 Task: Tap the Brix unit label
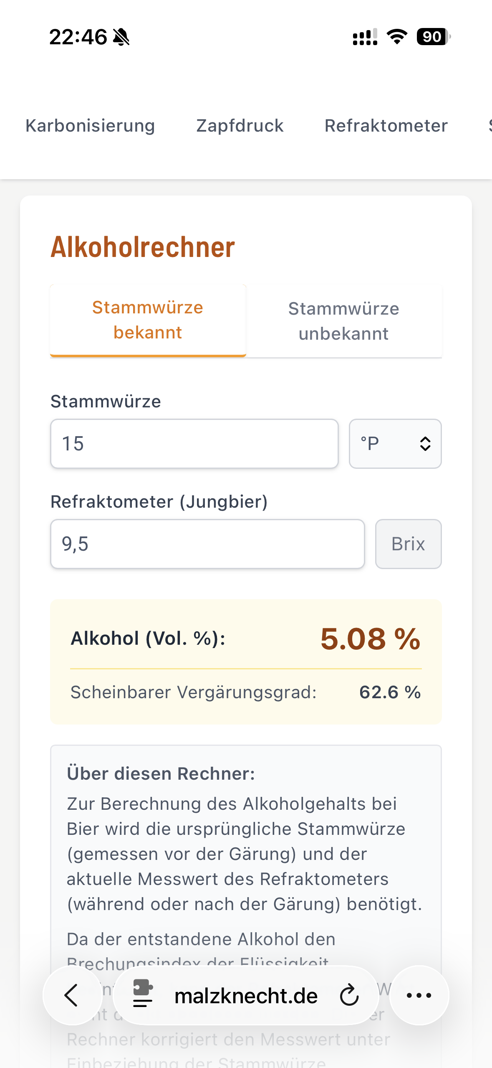pyautogui.click(x=408, y=544)
